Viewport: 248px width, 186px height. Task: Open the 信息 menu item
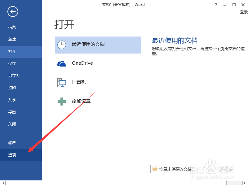point(21,28)
